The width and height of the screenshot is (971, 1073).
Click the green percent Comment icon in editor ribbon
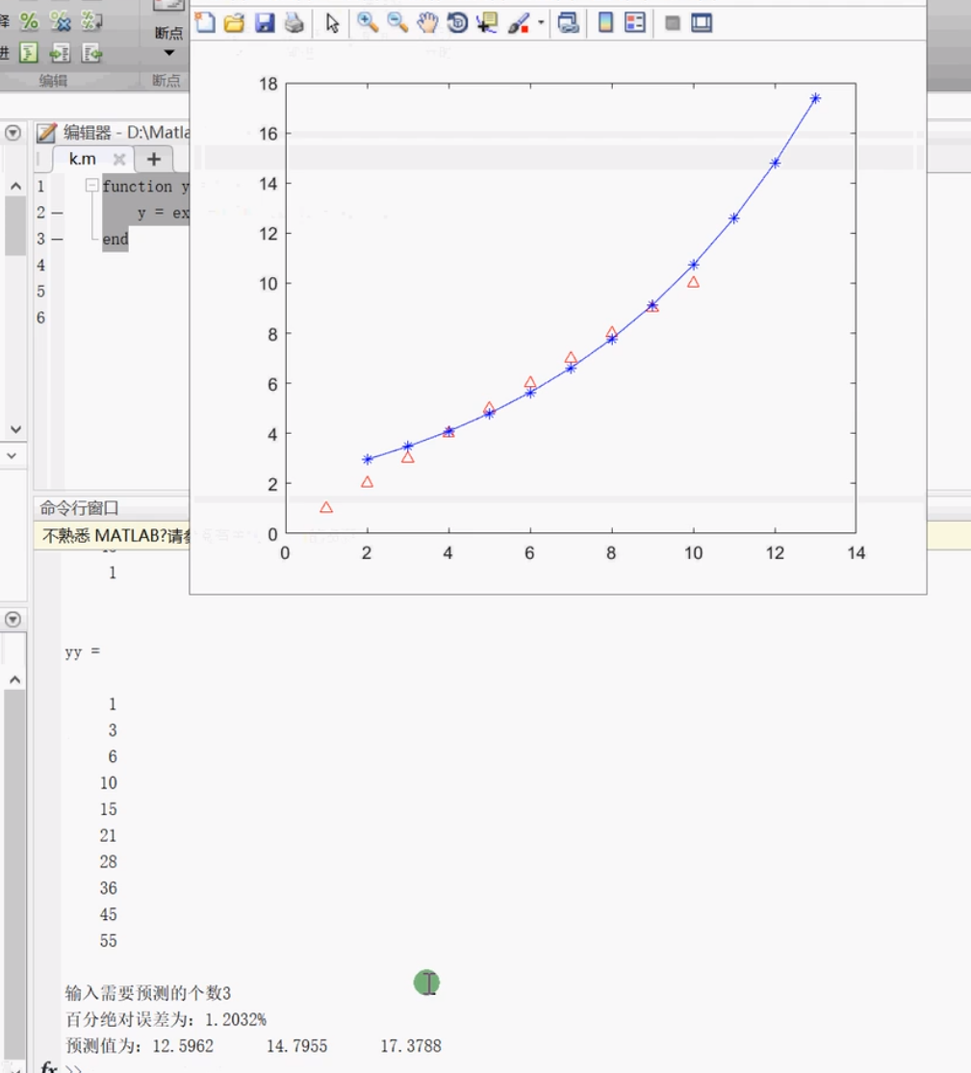point(29,21)
